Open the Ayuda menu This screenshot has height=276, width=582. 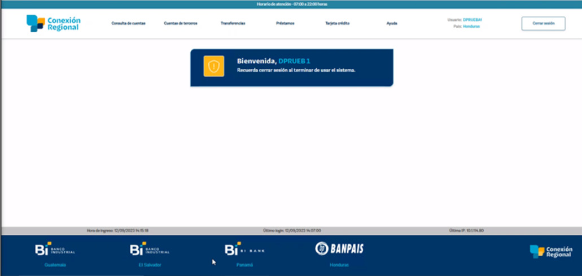click(392, 24)
